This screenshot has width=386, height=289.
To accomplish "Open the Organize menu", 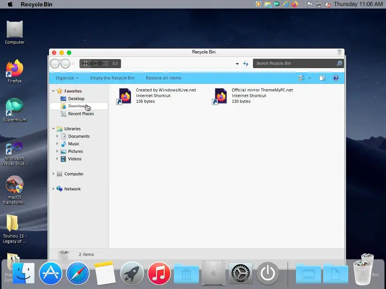I will coord(67,78).
